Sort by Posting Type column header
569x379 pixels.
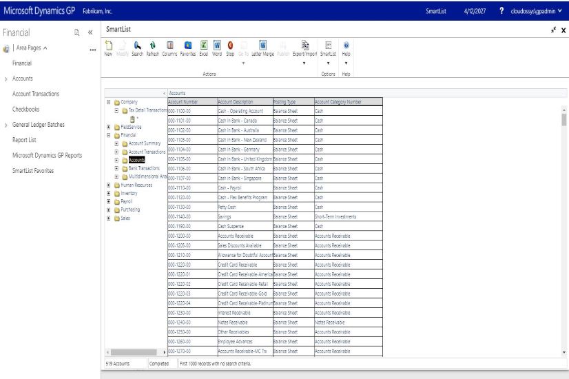pyautogui.click(x=293, y=102)
